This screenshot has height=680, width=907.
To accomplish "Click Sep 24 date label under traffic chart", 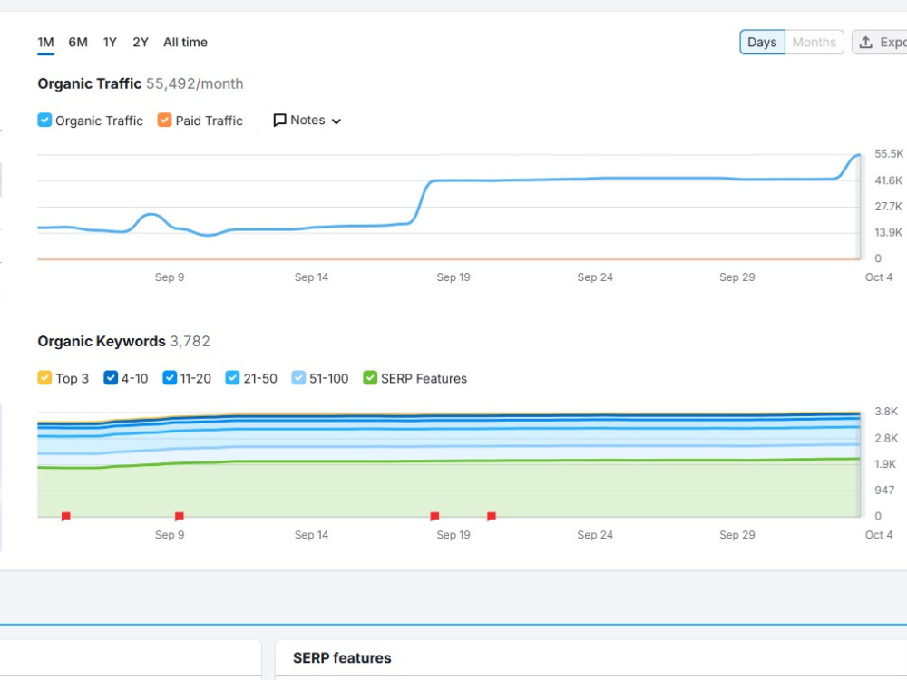I will [595, 277].
